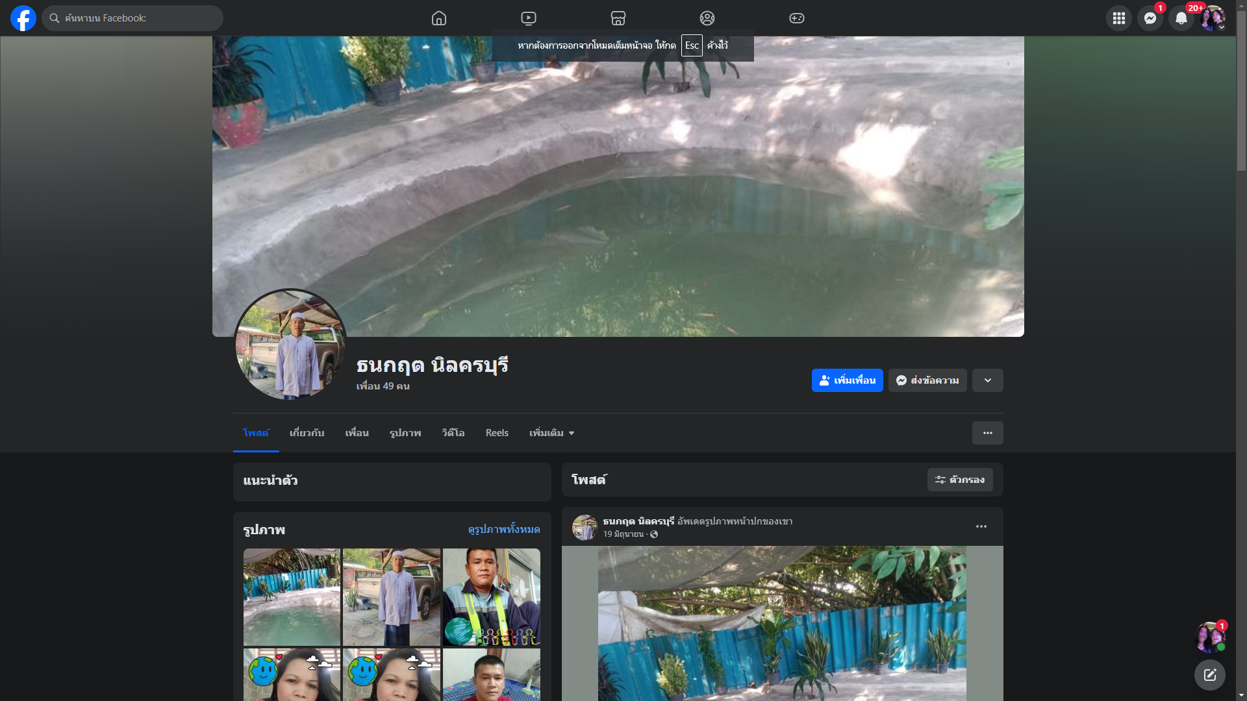Open the nine-dot menu grid icon

[x=1118, y=18]
